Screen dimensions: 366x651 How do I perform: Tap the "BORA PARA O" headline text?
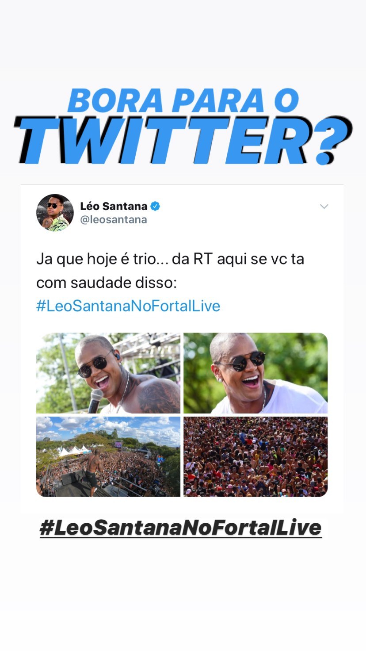click(x=183, y=100)
